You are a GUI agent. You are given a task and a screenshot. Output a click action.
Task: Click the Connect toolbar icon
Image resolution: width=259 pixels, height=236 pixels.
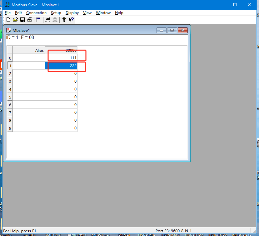pyautogui.click(x=48, y=20)
